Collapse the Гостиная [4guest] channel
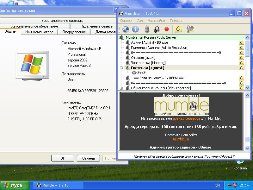The width and height of the screenshot is (253, 190). point(121,68)
